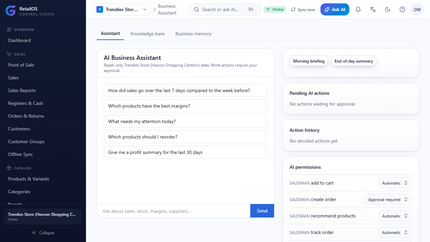Focus the Search or ask AI field
This screenshot has height=242, width=430.
(225, 9)
